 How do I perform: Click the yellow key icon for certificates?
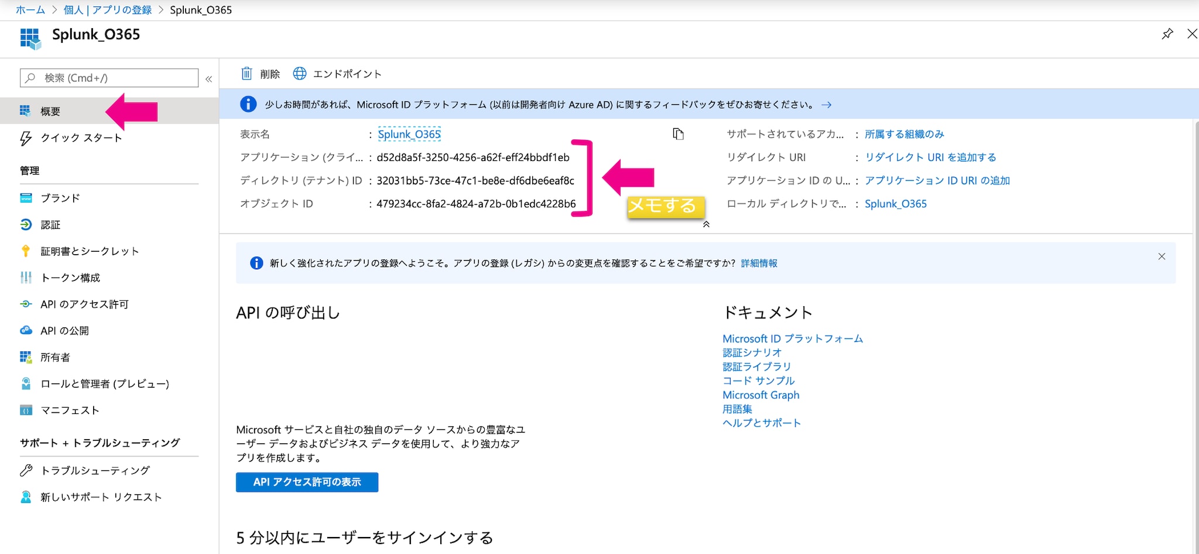point(26,251)
